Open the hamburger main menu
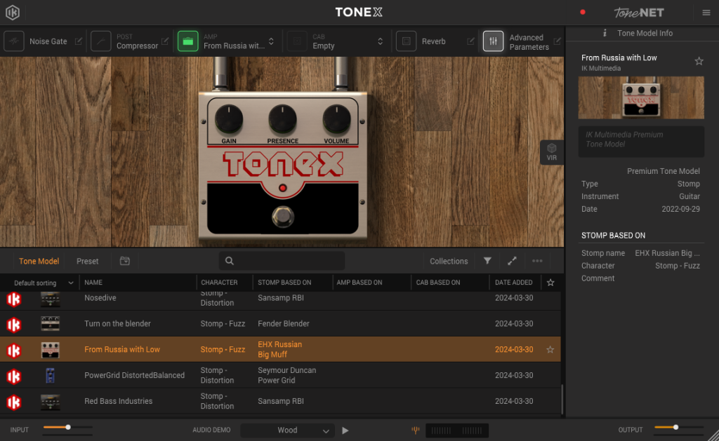The width and height of the screenshot is (719, 441). [x=706, y=13]
